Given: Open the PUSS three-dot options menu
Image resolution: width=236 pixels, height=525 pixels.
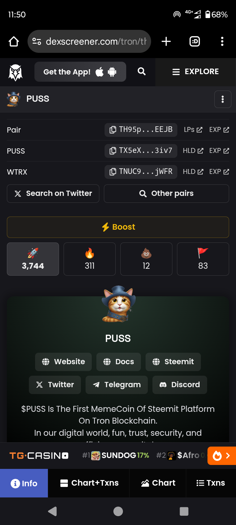Looking at the screenshot, I should (223, 99).
